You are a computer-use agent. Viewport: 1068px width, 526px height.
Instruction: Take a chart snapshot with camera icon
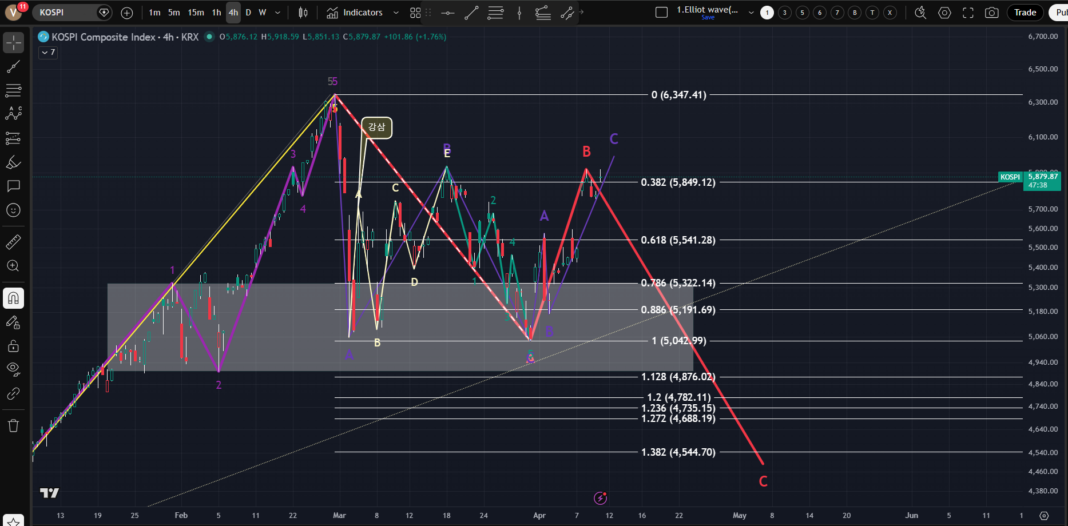[x=992, y=13]
